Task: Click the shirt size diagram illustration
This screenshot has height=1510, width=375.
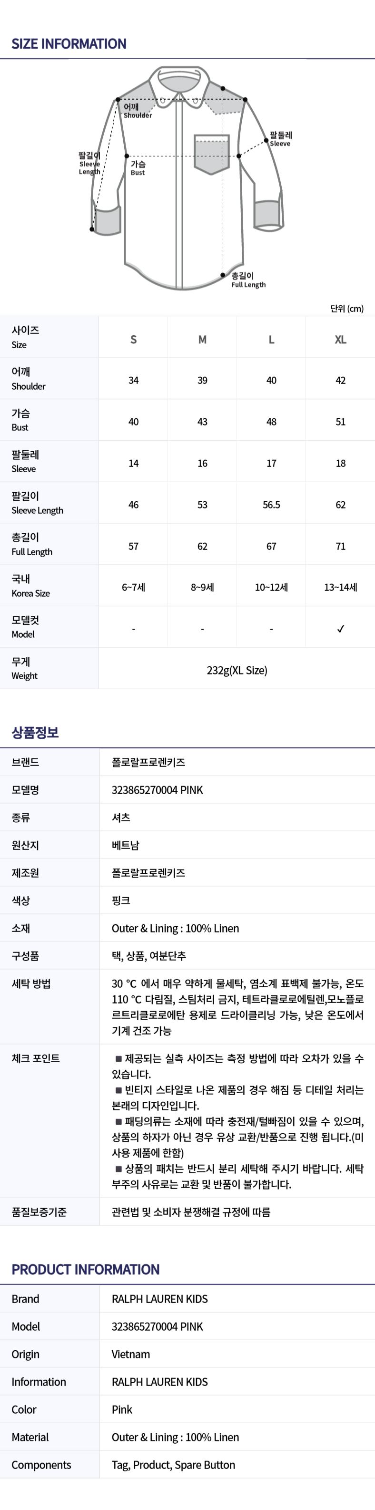Action: [187, 177]
